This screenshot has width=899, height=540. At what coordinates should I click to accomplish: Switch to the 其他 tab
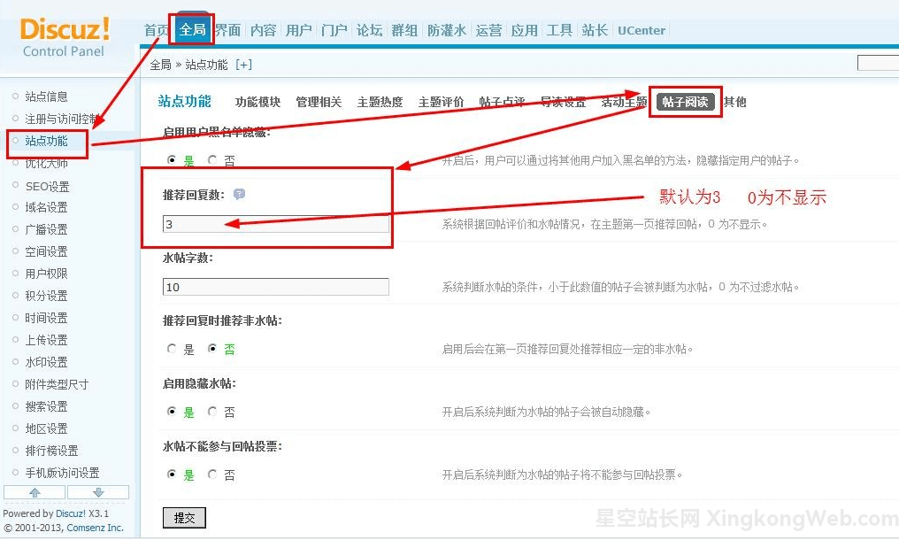pos(734,102)
